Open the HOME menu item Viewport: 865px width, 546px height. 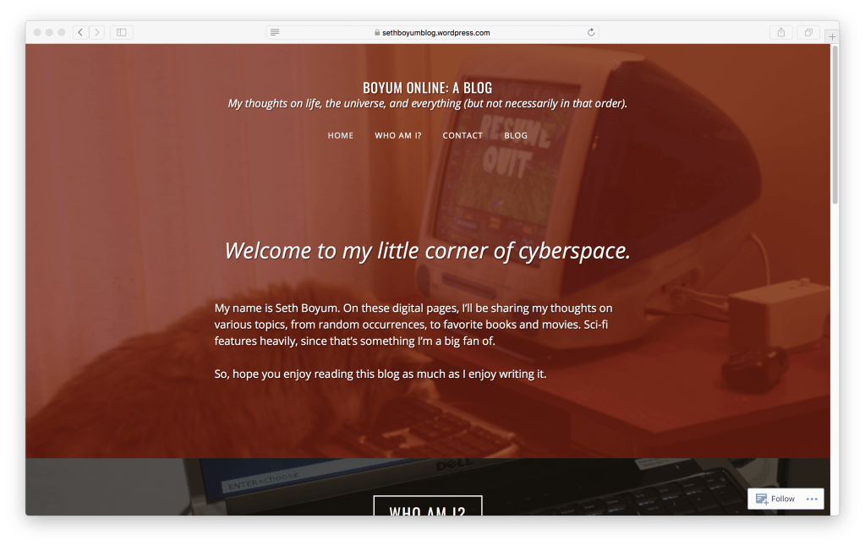(x=341, y=135)
